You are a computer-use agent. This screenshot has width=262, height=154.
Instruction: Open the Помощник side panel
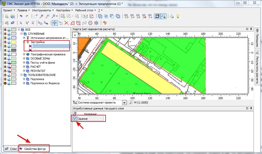click(257, 38)
